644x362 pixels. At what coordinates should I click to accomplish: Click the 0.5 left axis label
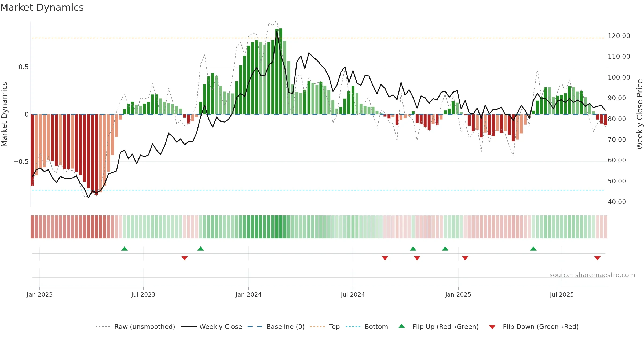click(x=24, y=67)
